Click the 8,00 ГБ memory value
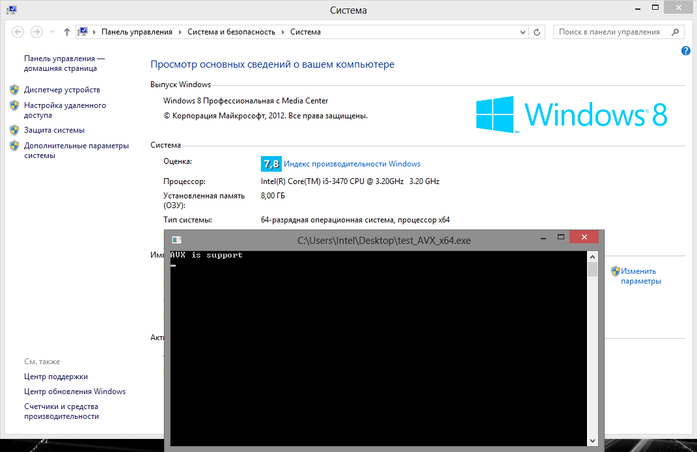Image resolution: width=697 pixels, height=452 pixels. [273, 195]
